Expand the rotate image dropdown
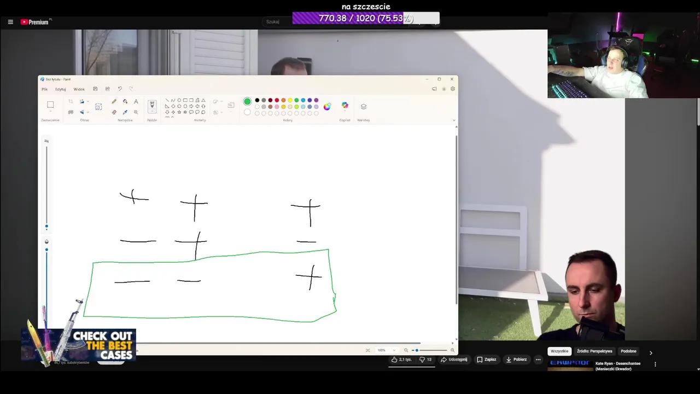The height and width of the screenshot is (394, 700). 87,101
